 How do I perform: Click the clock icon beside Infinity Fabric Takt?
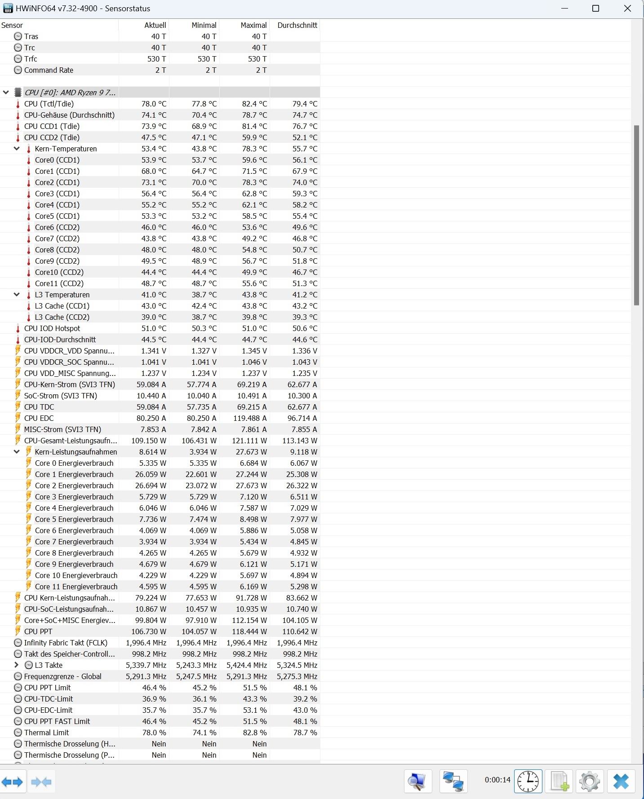pyautogui.click(x=18, y=643)
